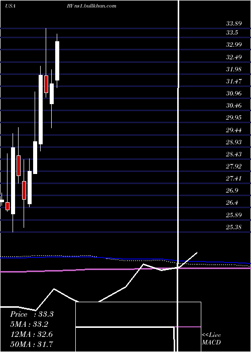
Task: Click the 25.89 price axis label
Action: tap(234, 215)
